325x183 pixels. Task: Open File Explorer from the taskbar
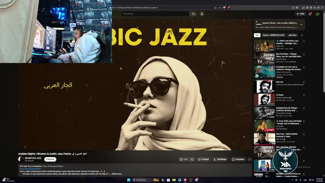[174, 180]
